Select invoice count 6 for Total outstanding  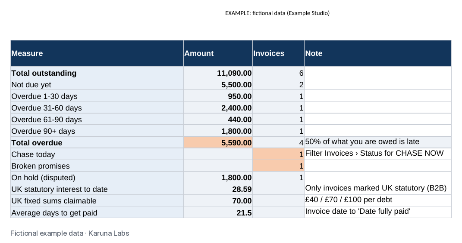278,72
